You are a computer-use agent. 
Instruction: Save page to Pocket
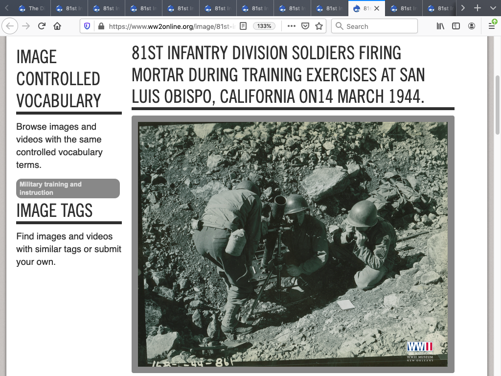point(305,26)
